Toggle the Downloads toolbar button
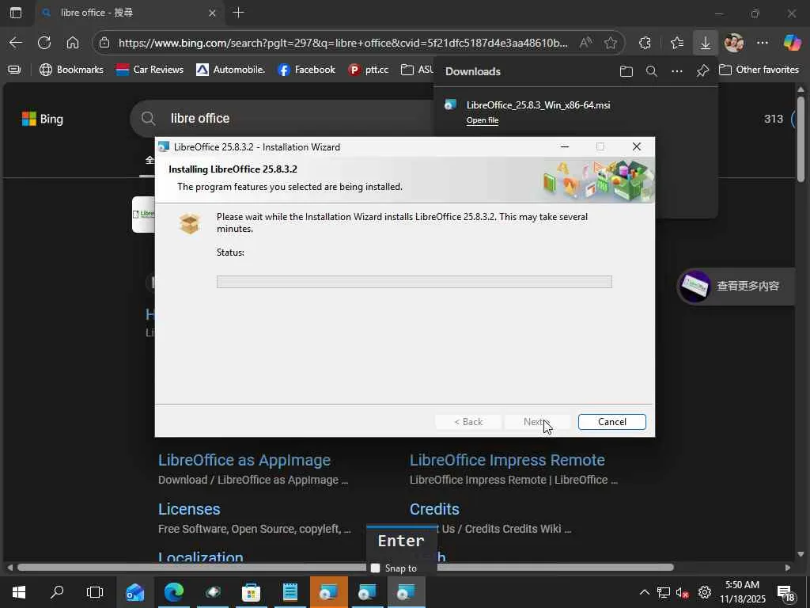 click(x=705, y=43)
